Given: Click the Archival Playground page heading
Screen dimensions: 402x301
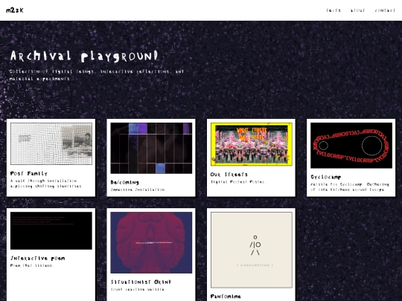Looking at the screenshot, I should pyautogui.click(x=84, y=56).
